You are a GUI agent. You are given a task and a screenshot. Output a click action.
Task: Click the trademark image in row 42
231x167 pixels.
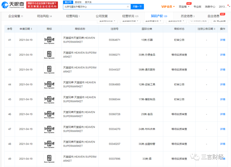coord(49,55)
